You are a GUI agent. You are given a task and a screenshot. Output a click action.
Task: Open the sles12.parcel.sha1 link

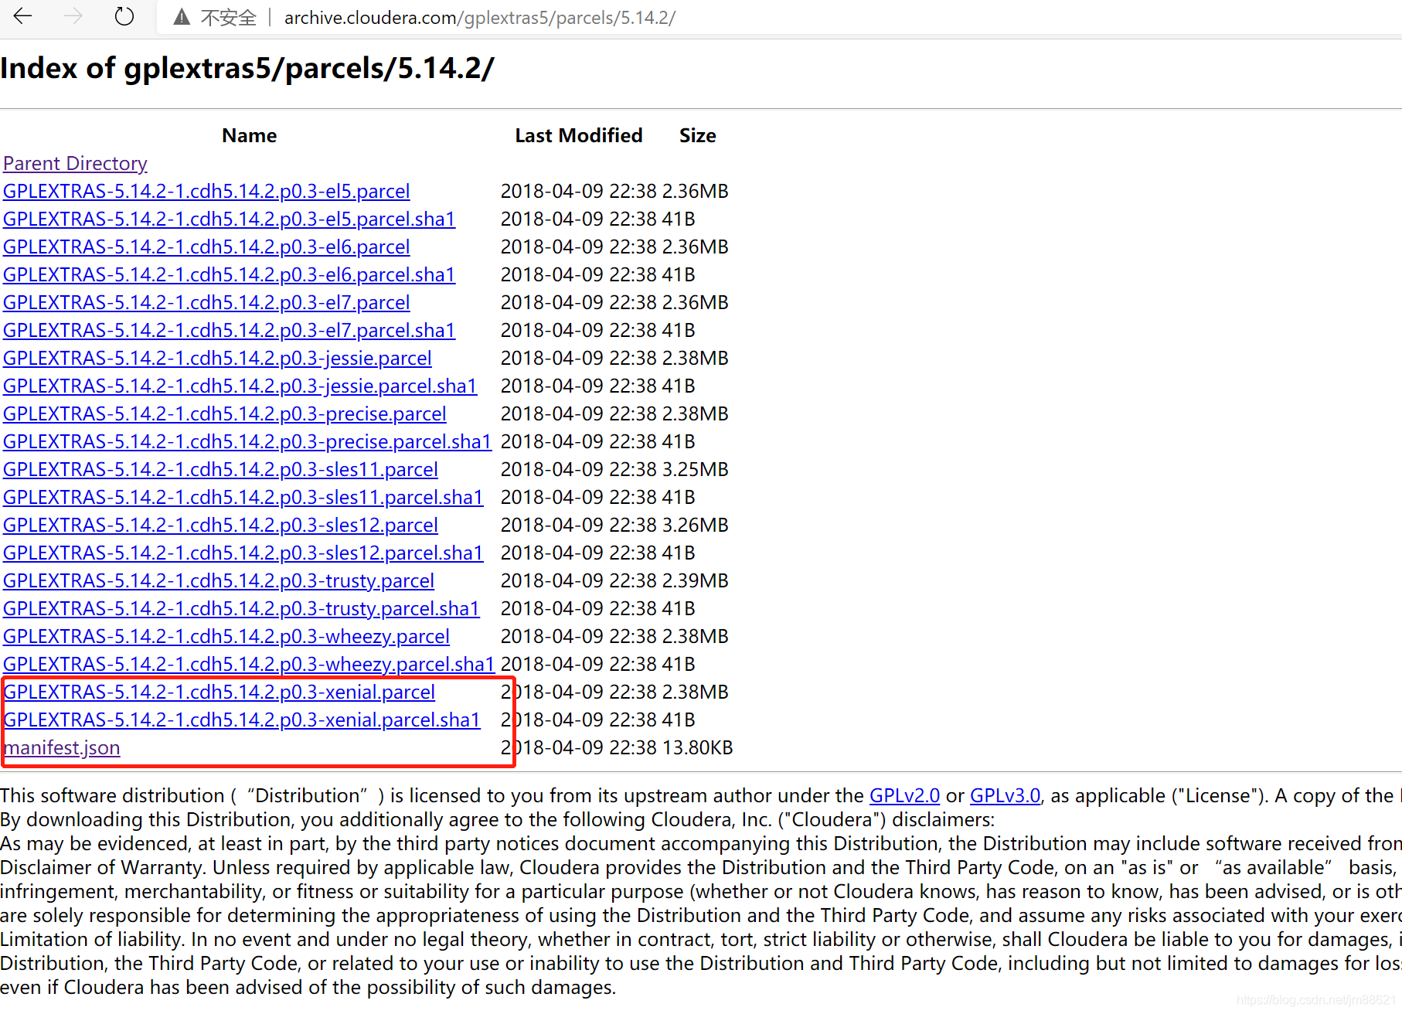coord(243,553)
